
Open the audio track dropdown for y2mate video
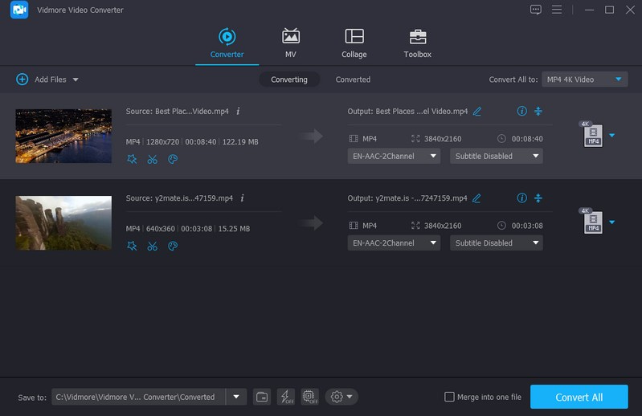394,243
